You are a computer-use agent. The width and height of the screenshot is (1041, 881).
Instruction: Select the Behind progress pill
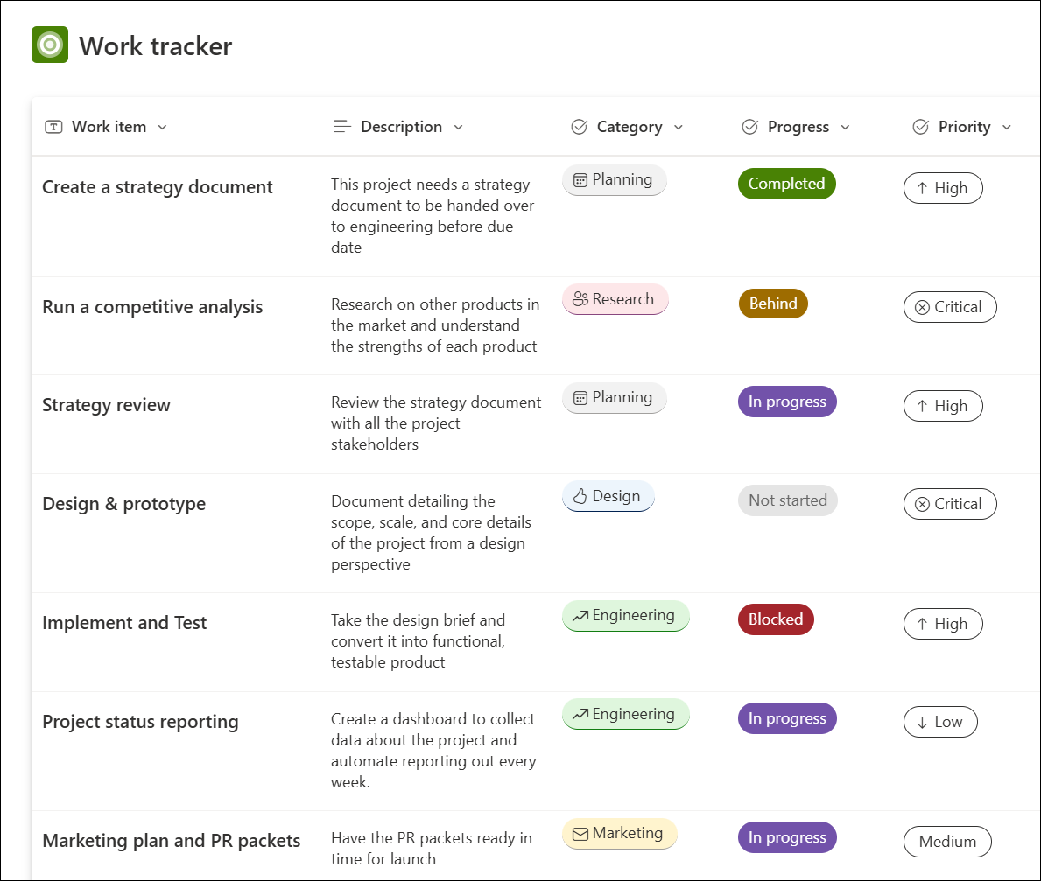pos(773,303)
